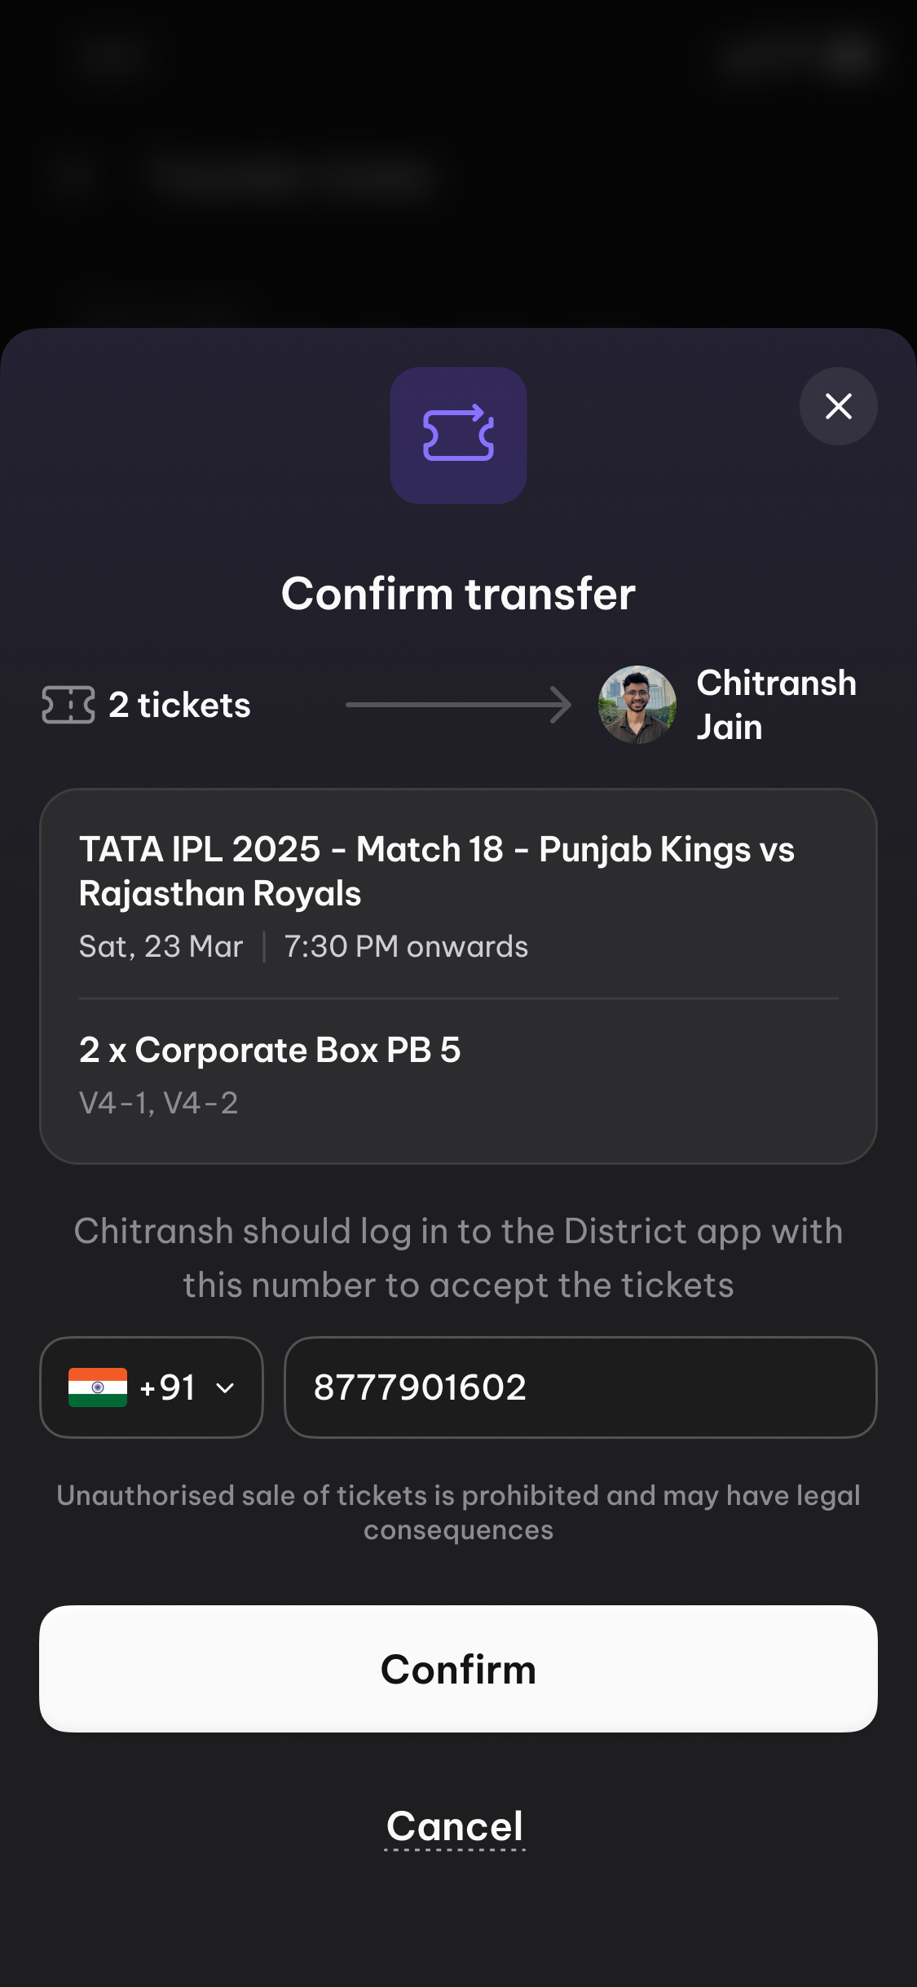Expand the country code chevron

point(226,1387)
